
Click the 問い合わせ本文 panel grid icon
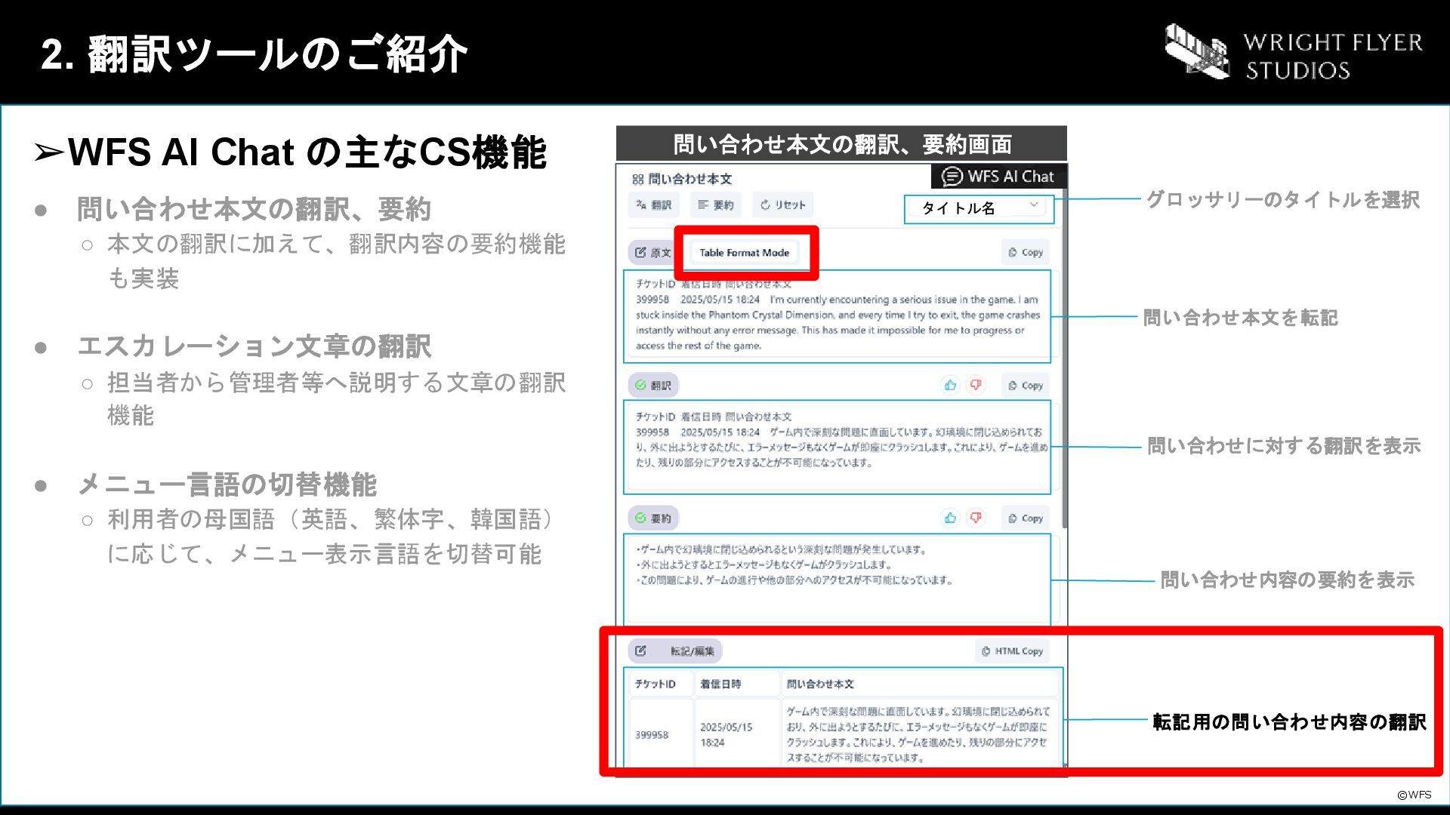(x=638, y=180)
